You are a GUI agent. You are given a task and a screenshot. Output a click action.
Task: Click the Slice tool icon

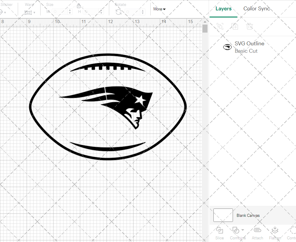coord(220,230)
